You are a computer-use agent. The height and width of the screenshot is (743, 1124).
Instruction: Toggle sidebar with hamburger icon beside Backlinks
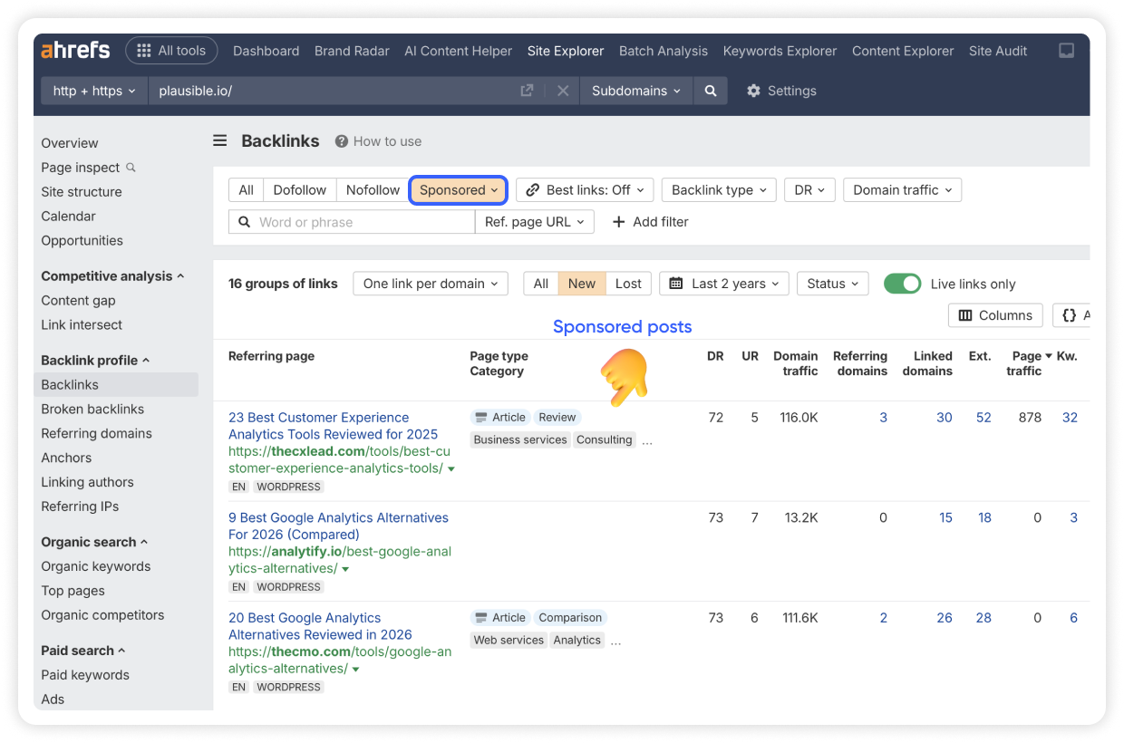pos(220,141)
